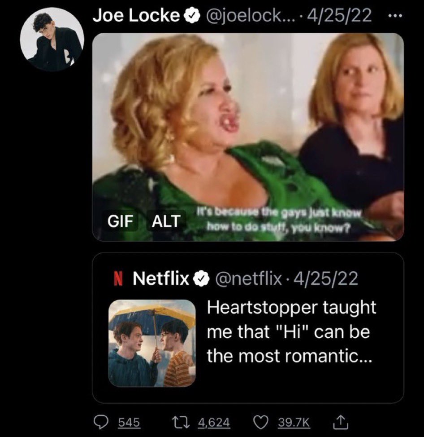Tap the GIF badge label
Image resolution: width=424 pixels, height=437 pixels.
(x=120, y=221)
